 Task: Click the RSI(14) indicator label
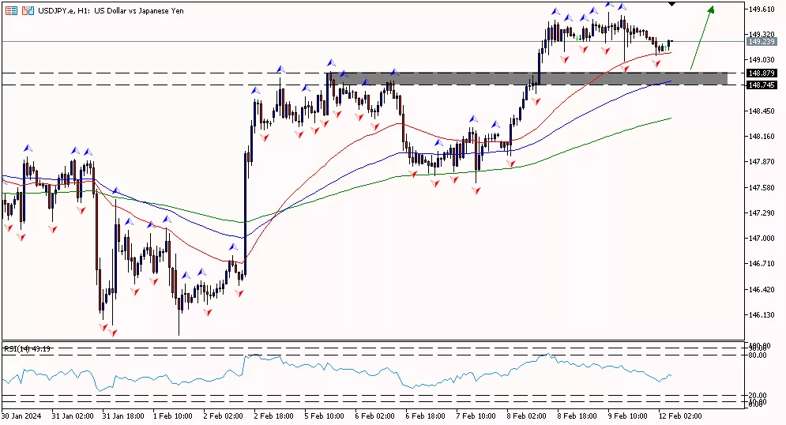point(27,349)
